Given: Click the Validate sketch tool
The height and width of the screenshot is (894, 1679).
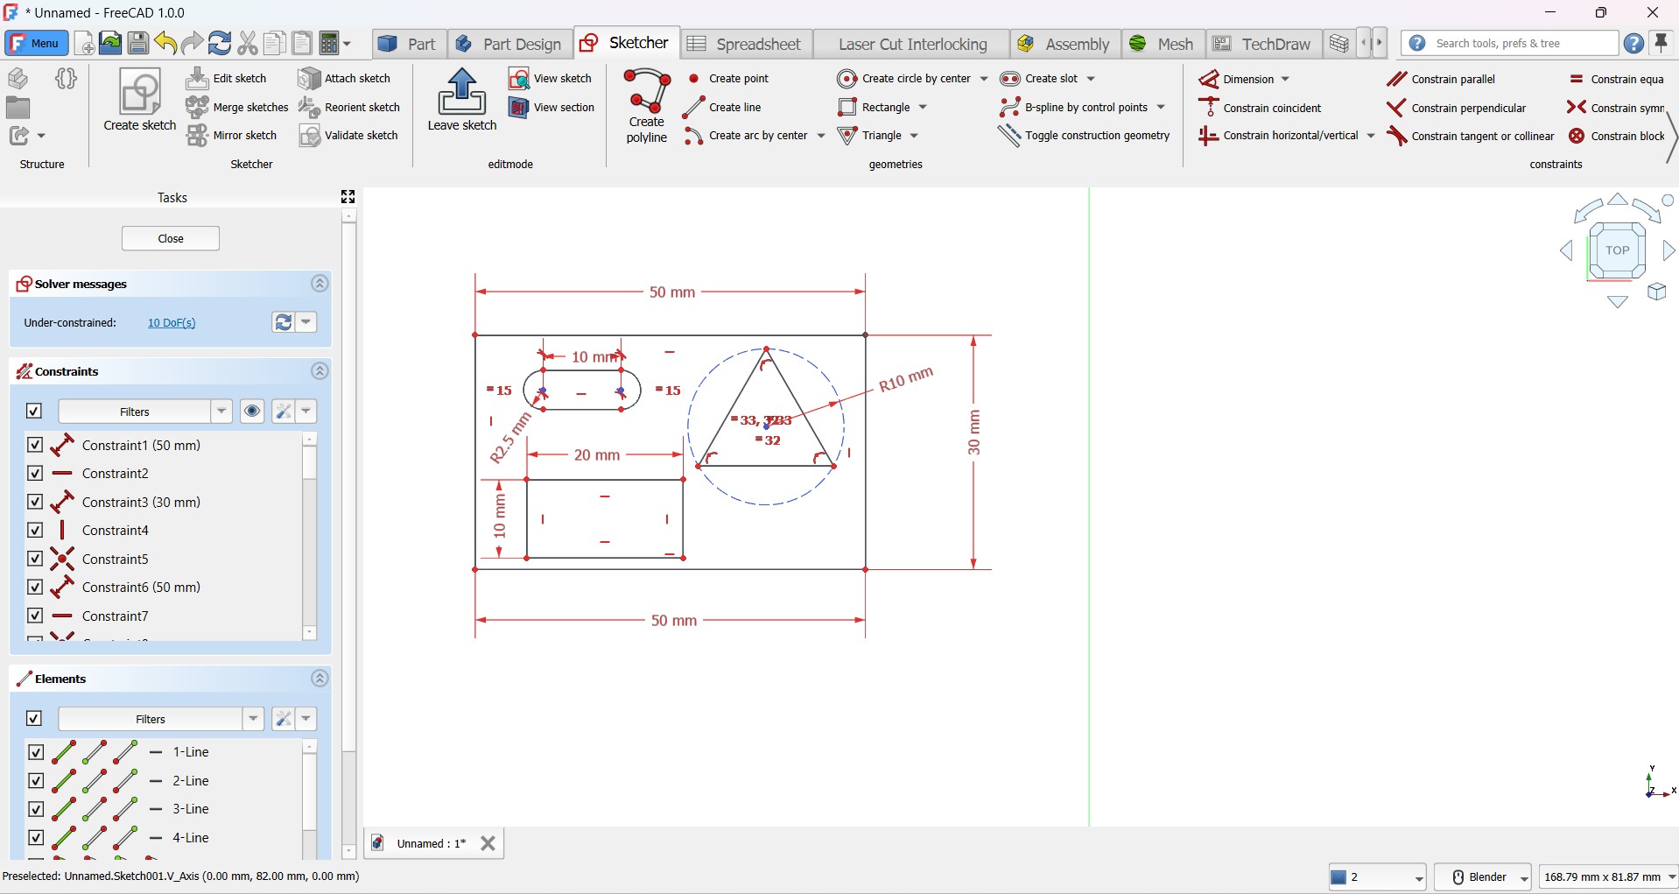Looking at the screenshot, I should click(348, 136).
